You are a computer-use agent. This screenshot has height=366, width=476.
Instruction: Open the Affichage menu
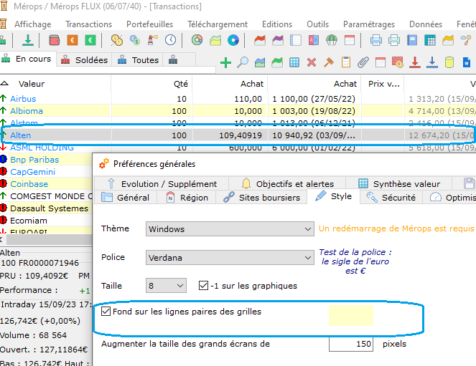pyautogui.click(x=33, y=24)
